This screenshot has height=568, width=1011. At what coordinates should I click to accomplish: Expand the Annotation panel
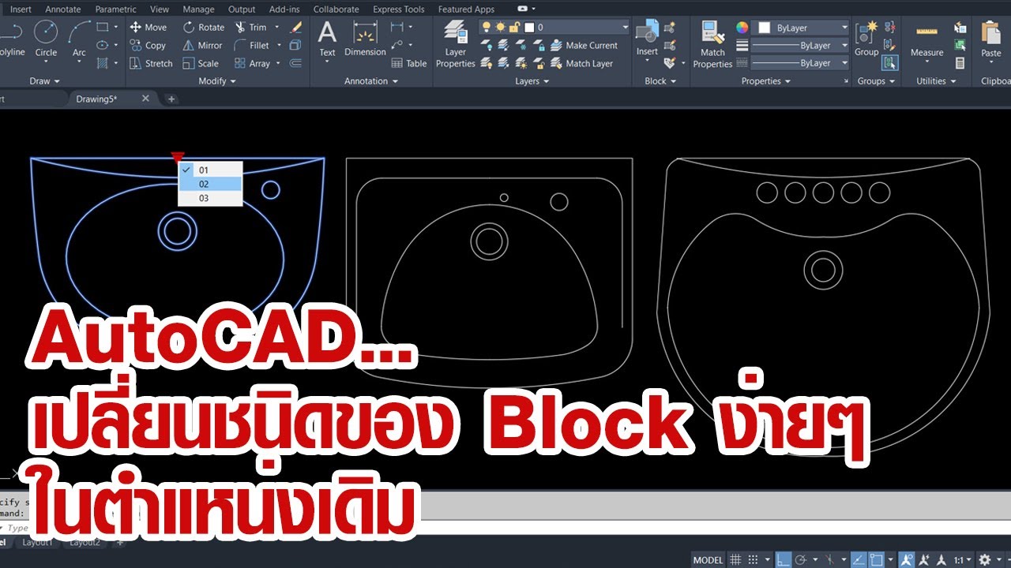371,81
